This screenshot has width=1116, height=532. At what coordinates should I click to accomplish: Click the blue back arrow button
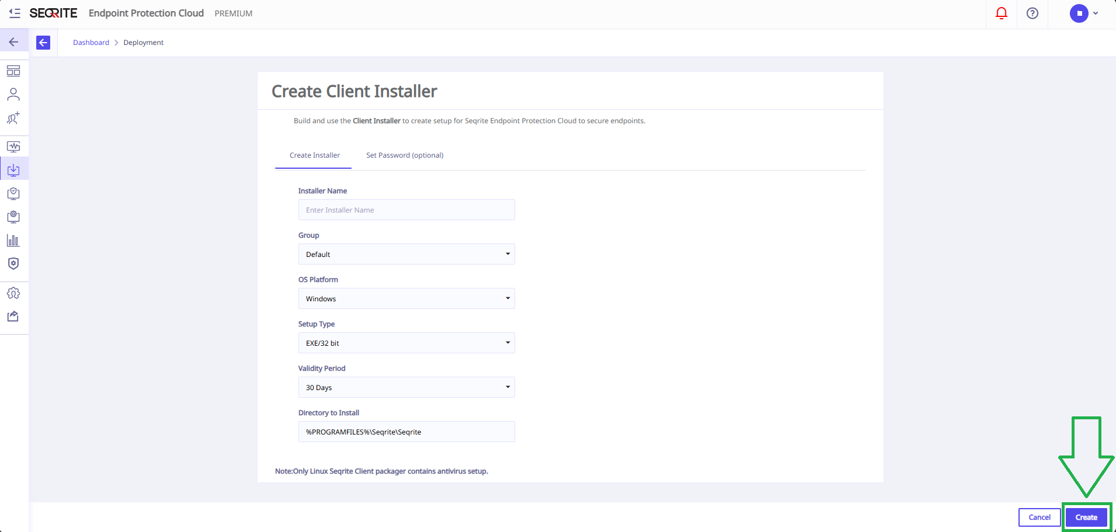(43, 43)
